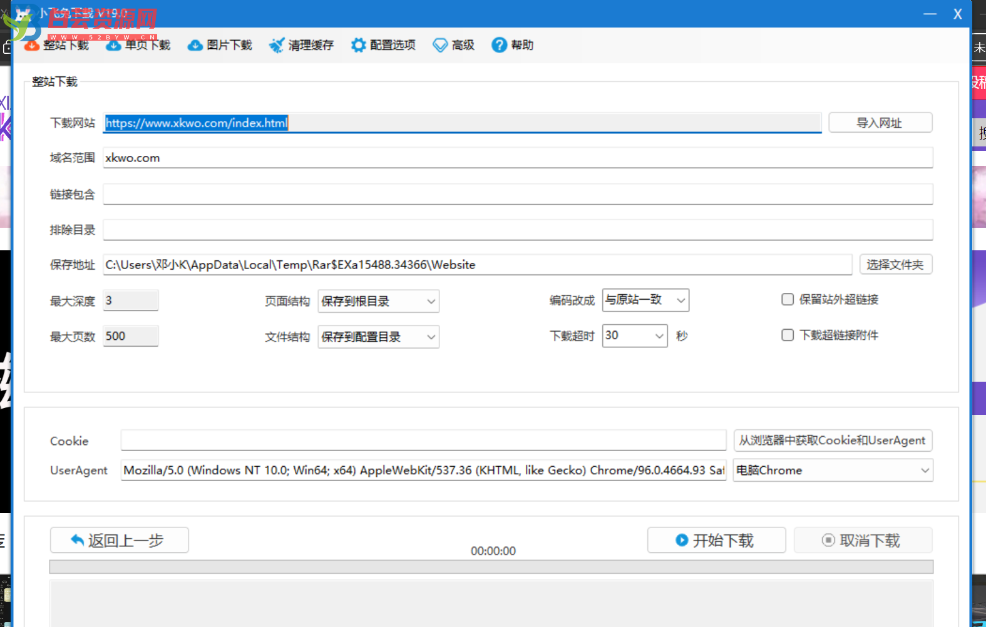Viewport: 986px width, 627px height.
Task: Open the 图片下载 toolbar tab
Action: coord(220,45)
